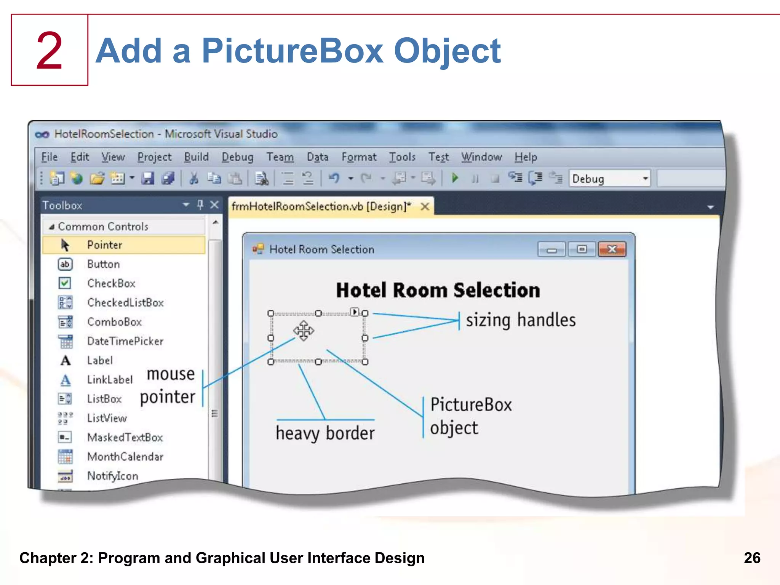Select the Pointer tool in Toolbox
This screenshot has width=780, height=585.
click(x=124, y=245)
